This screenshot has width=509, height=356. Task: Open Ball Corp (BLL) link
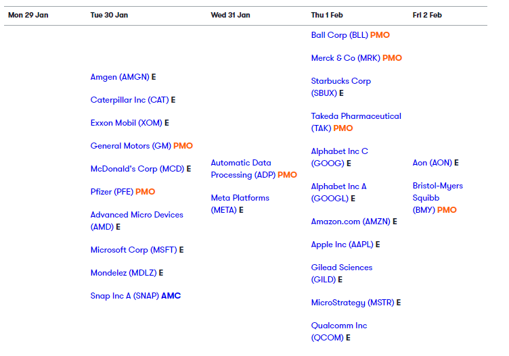click(340, 35)
